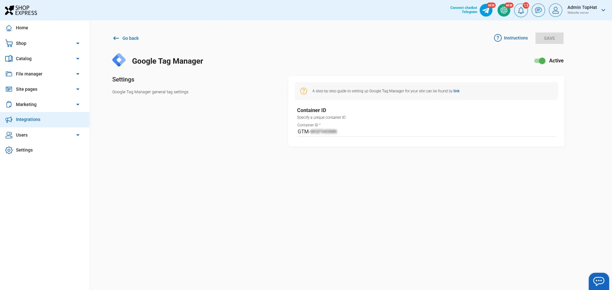Click the Google Tag Manager logo
Screen dimensions: 612x290
tap(119, 60)
